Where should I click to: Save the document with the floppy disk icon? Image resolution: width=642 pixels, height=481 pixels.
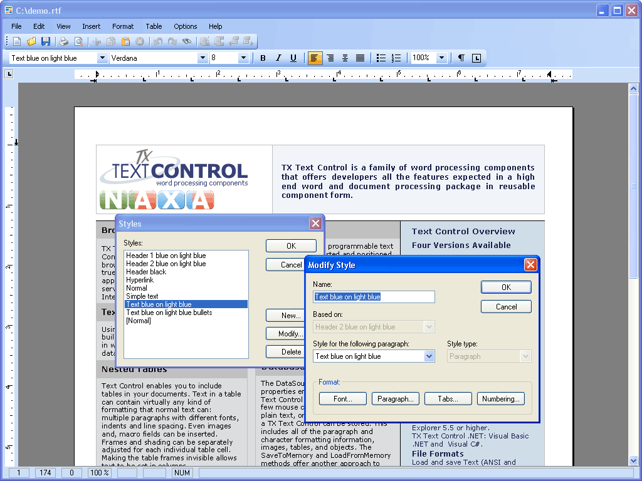pyautogui.click(x=46, y=42)
